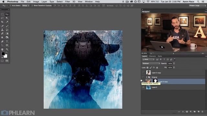Toggle lock transparent pixels
The width and height of the screenshot is (207, 116).
point(147,68)
